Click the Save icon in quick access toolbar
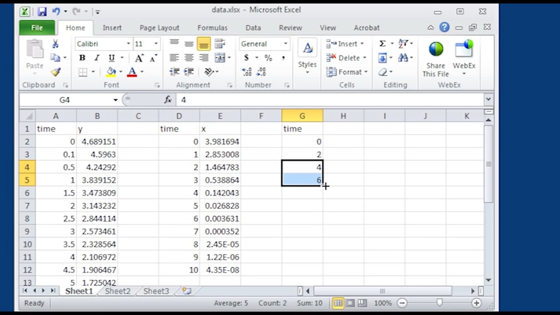The width and height of the screenshot is (560, 315). pos(42,12)
